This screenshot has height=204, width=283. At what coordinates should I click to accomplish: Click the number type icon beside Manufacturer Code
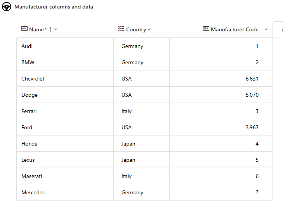coord(206,29)
